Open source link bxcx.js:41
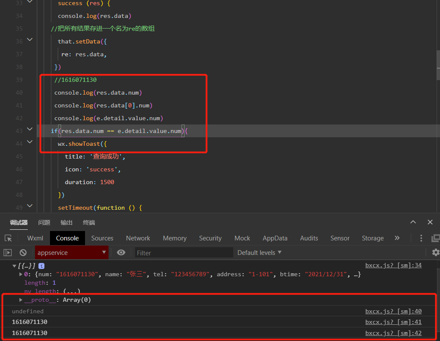This screenshot has height=341, width=440. pos(393,322)
